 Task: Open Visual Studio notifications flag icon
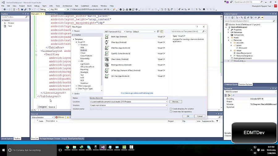[x=226, y=2]
